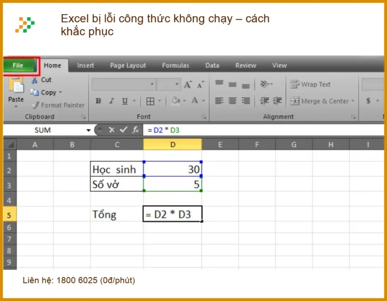
Task: Switch to the Home tab
Action: pyautogui.click(x=52, y=65)
